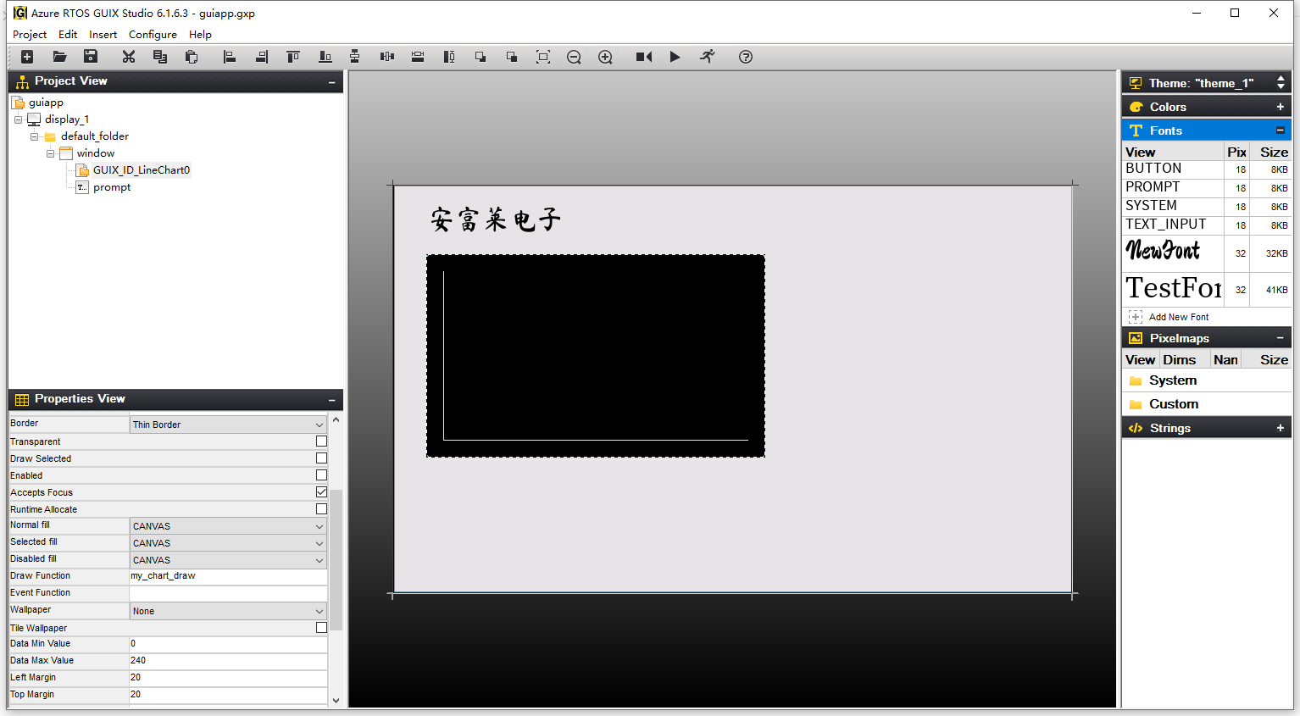
Task: Open the Selected fill color dropdown
Action: click(x=228, y=543)
